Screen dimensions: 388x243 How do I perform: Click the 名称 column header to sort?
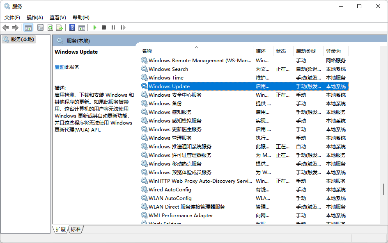click(147, 51)
